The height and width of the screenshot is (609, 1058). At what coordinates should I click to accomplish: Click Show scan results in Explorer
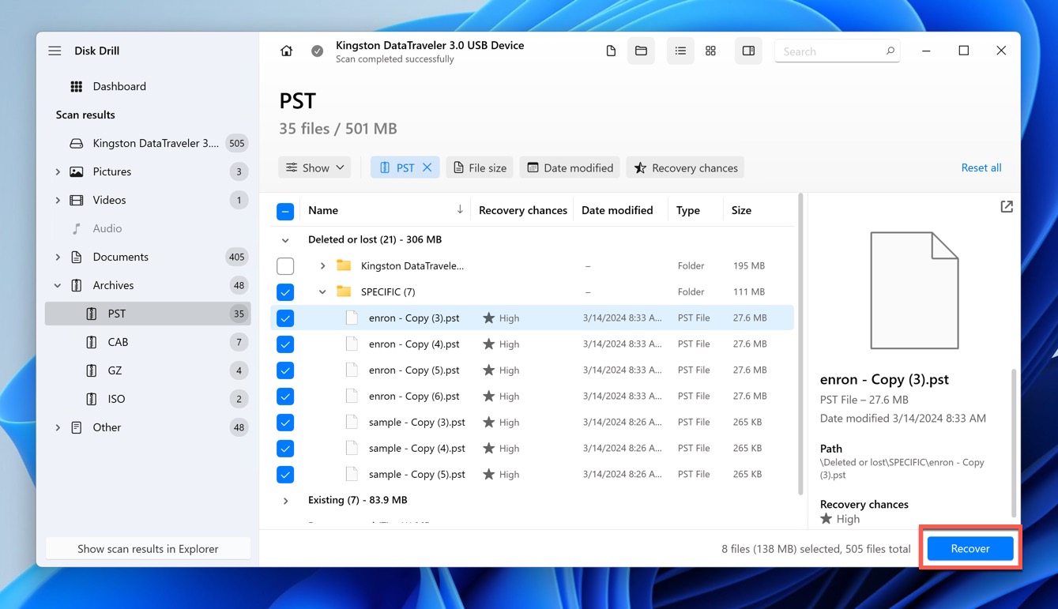click(x=148, y=548)
